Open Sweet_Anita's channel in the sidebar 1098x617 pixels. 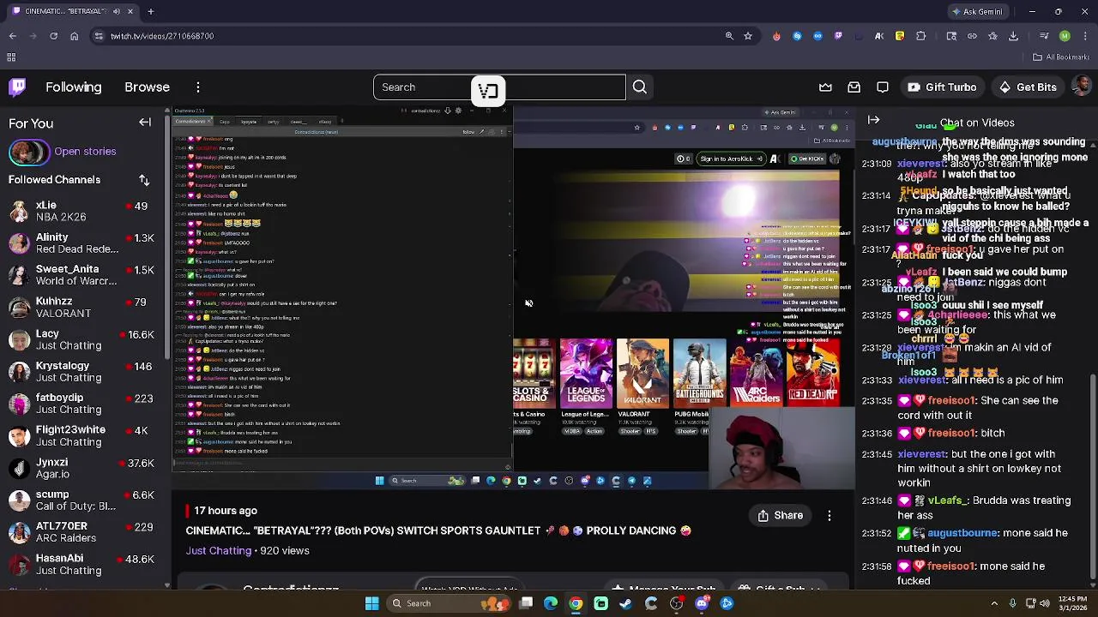point(83,275)
